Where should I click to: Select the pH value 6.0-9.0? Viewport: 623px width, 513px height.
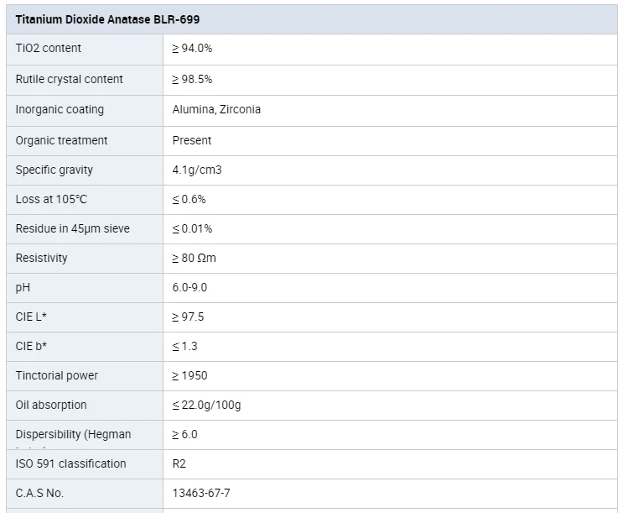(189, 287)
